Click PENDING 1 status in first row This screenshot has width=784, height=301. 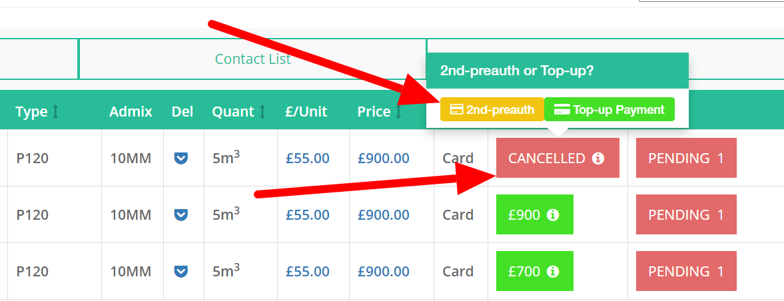(x=686, y=158)
